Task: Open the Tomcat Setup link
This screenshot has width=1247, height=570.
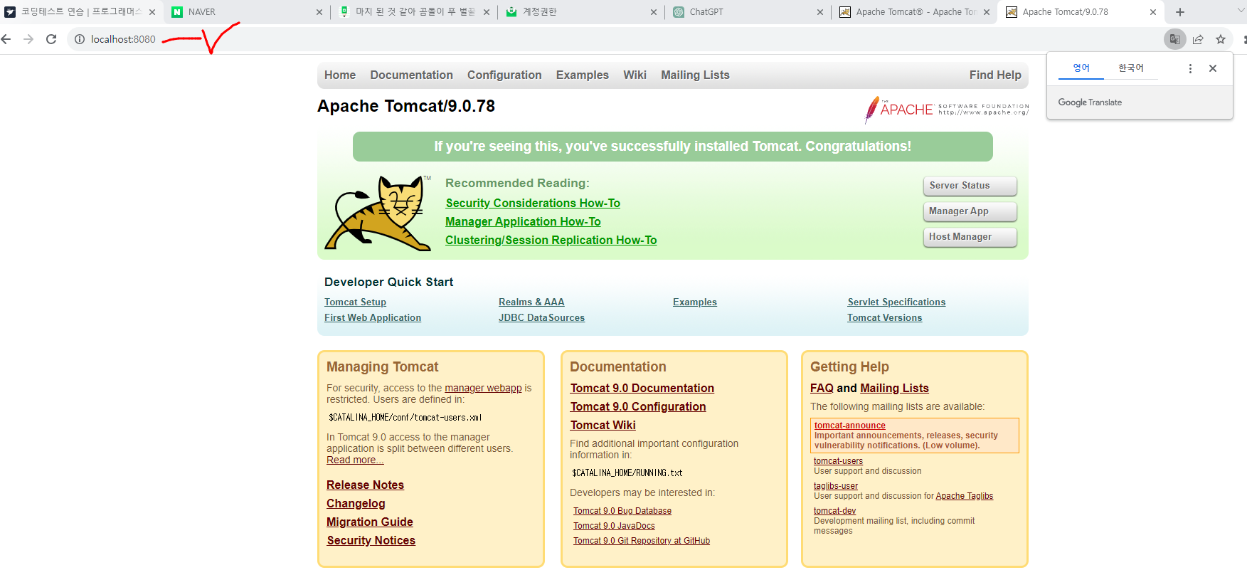Action: tap(355, 302)
